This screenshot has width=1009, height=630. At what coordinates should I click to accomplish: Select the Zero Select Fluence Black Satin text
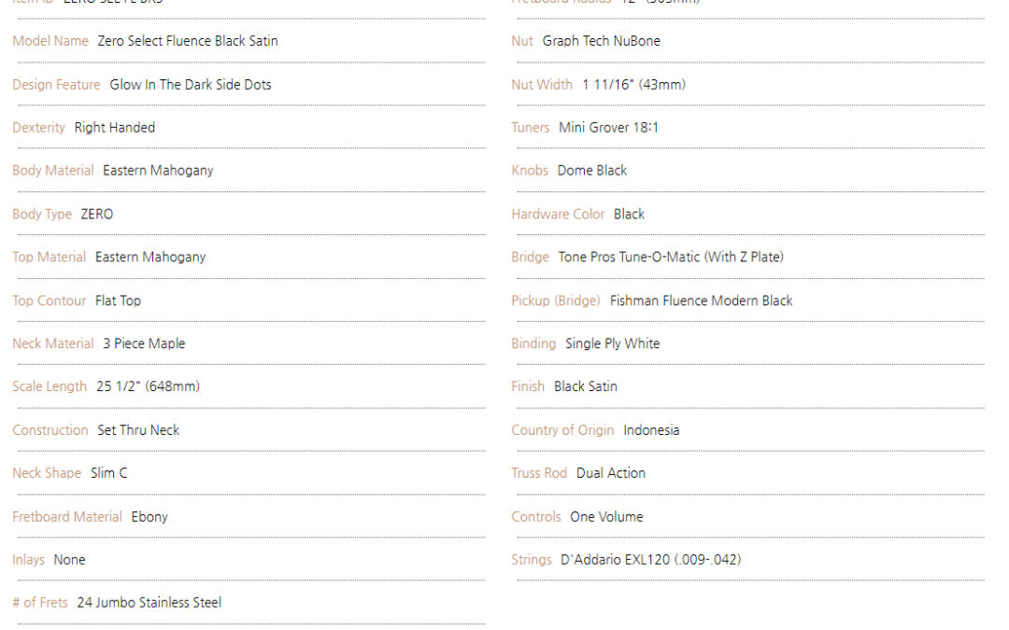(x=188, y=41)
